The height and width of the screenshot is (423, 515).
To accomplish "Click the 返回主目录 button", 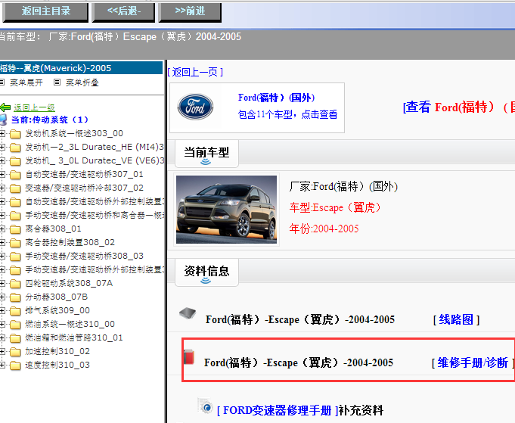I will click(45, 12).
